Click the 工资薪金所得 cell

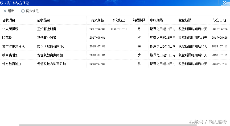tap(47, 29)
